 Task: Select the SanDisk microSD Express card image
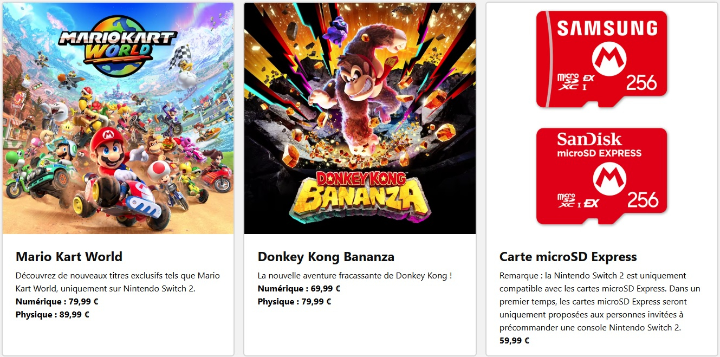coord(601,176)
